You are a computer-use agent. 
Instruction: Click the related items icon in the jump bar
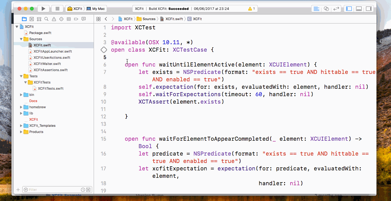[98, 19]
